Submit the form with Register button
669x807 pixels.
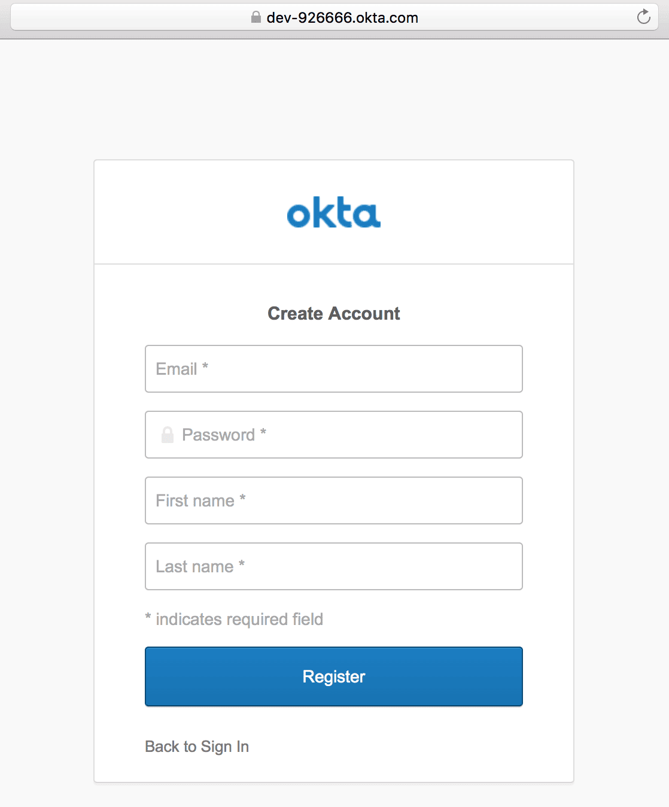pyautogui.click(x=334, y=676)
